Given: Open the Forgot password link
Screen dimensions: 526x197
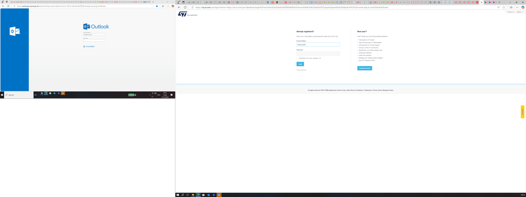Looking at the screenshot, I should pyautogui.click(x=302, y=70).
